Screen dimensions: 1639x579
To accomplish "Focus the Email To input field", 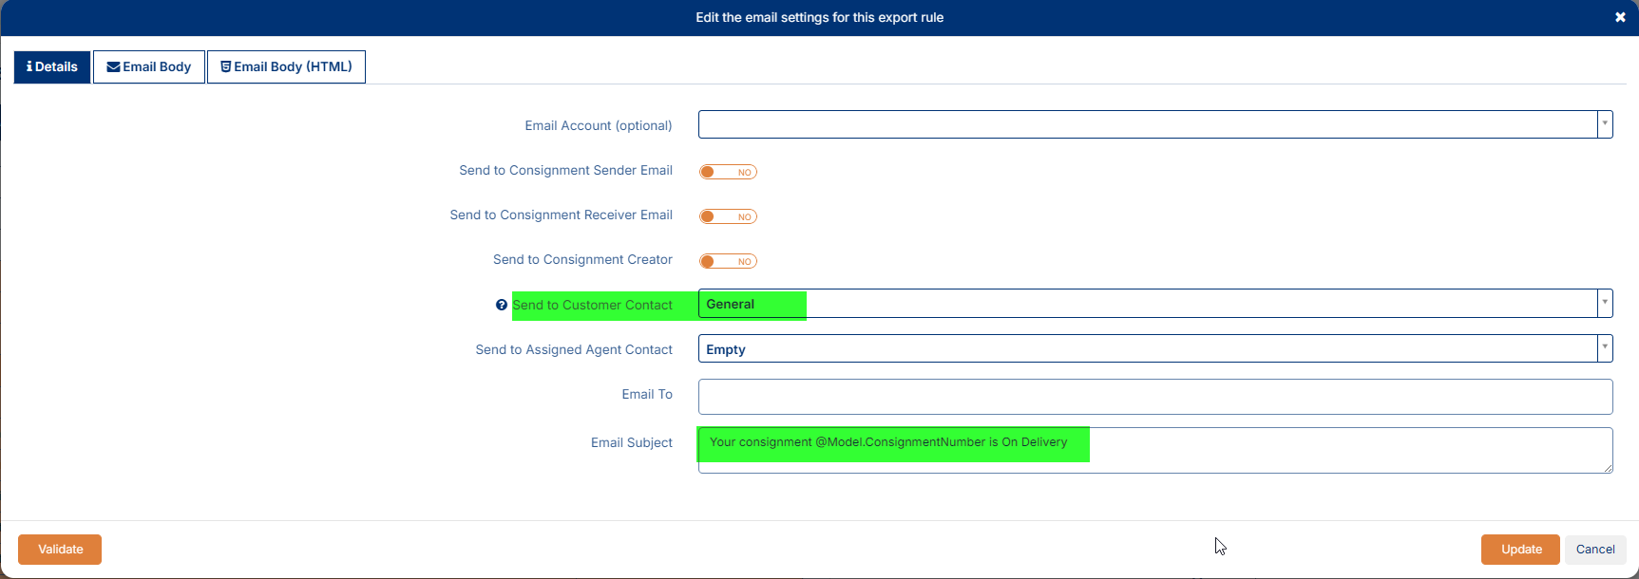I will [1154, 396].
